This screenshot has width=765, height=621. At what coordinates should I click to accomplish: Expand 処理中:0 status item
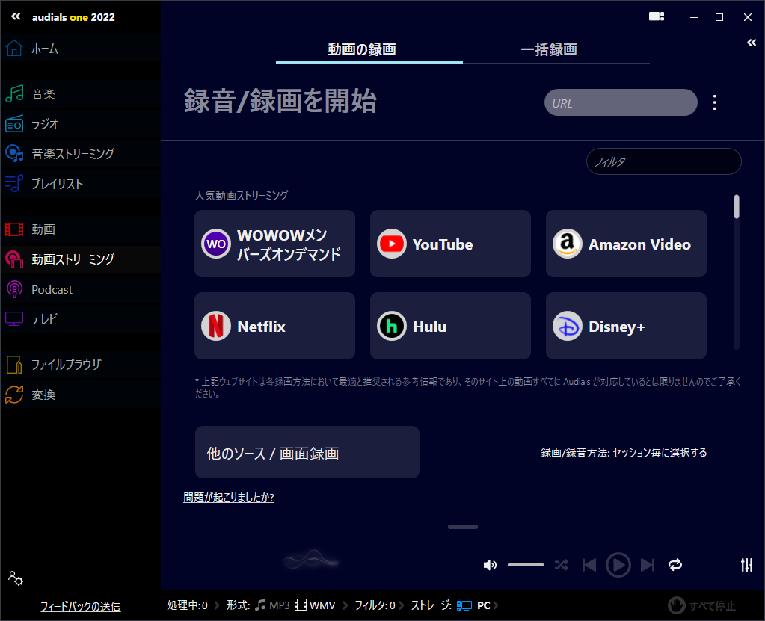(x=188, y=605)
